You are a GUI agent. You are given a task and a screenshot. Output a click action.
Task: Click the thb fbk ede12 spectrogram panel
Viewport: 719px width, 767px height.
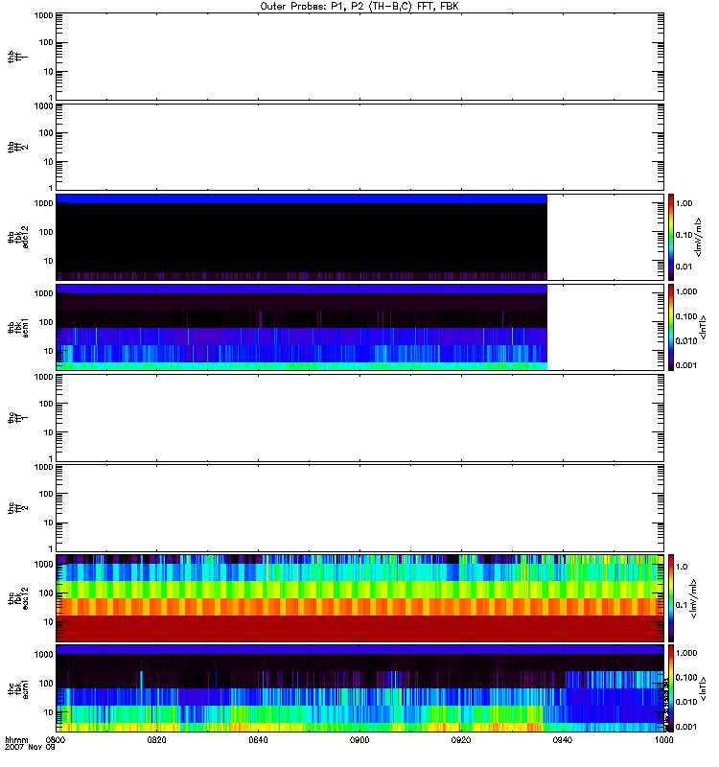[x=360, y=237]
